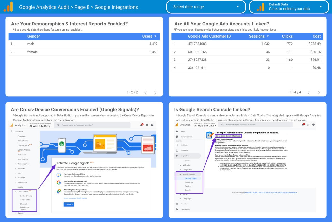Select the 2,358 users value
The width and height of the screenshot is (332, 222).
153,52
